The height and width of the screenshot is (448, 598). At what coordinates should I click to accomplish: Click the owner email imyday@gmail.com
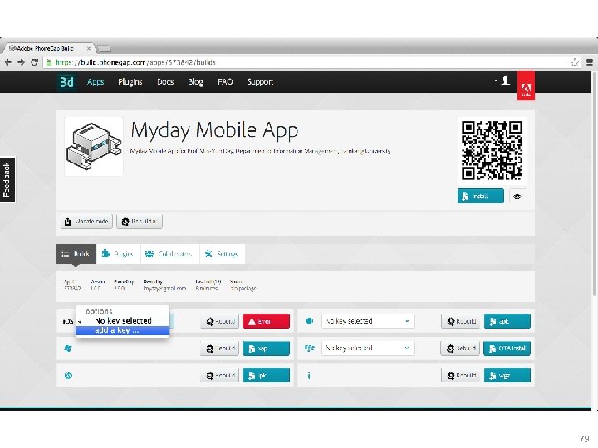(164, 289)
